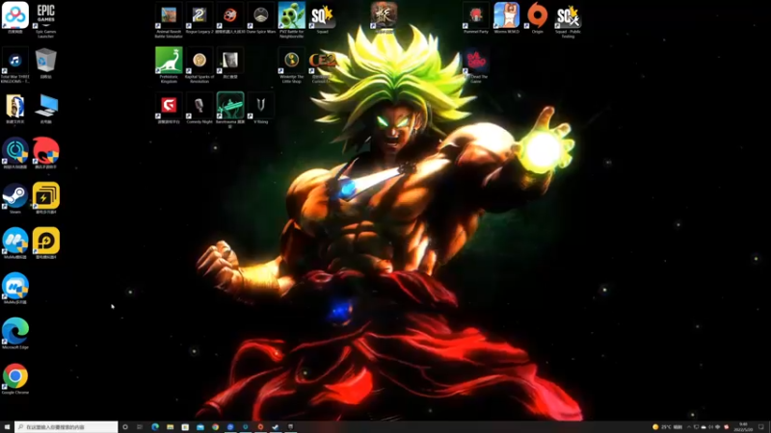Open the This PC computer icon

pyautogui.click(x=45, y=109)
